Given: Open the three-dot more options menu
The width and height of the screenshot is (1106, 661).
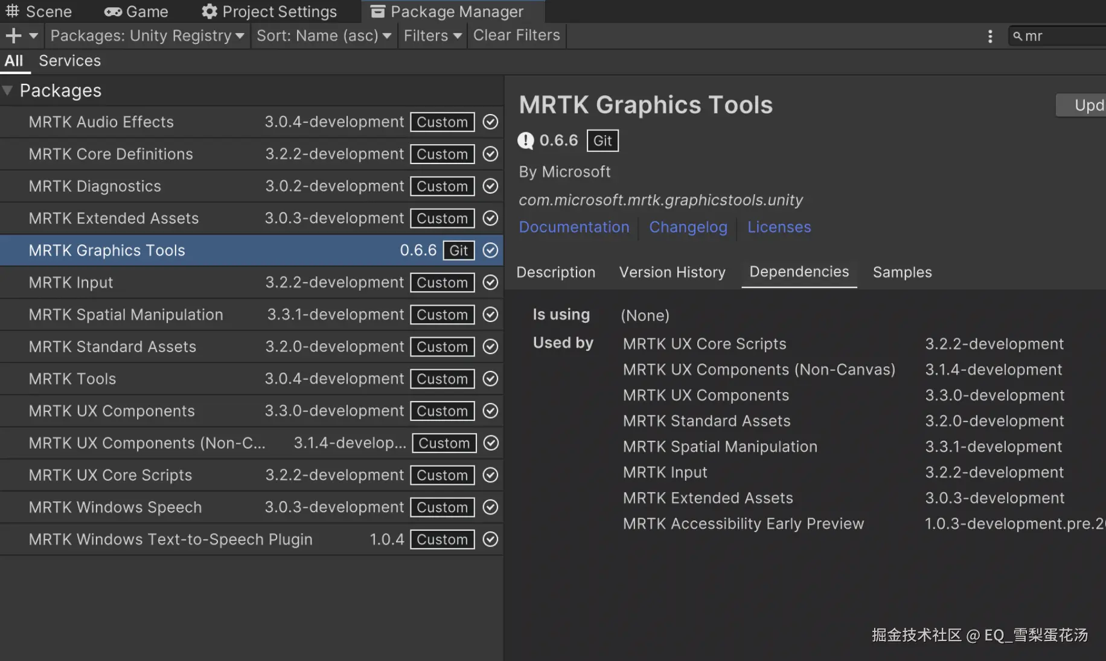Looking at the screenshot, I should point(990,36).
